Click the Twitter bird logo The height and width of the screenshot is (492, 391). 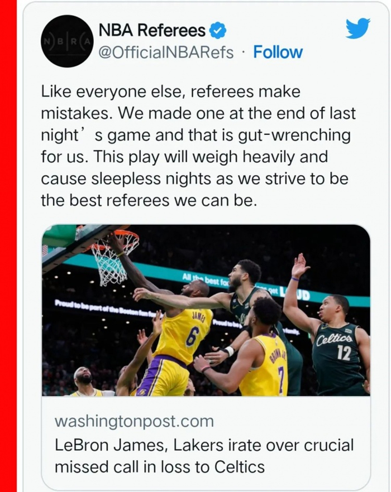pos(357,29)
